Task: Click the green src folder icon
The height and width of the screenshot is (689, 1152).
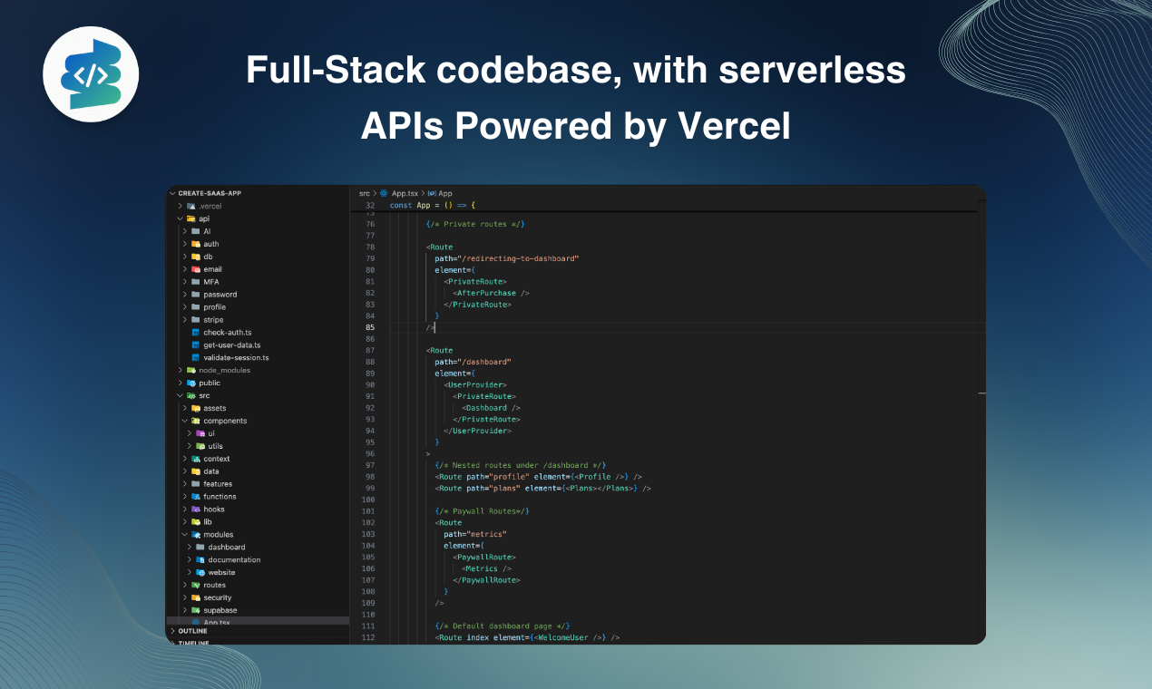Action: click(x=190, y=395)
